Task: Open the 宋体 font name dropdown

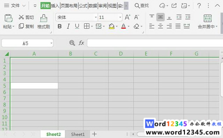Action: click(x=96, y=17)
